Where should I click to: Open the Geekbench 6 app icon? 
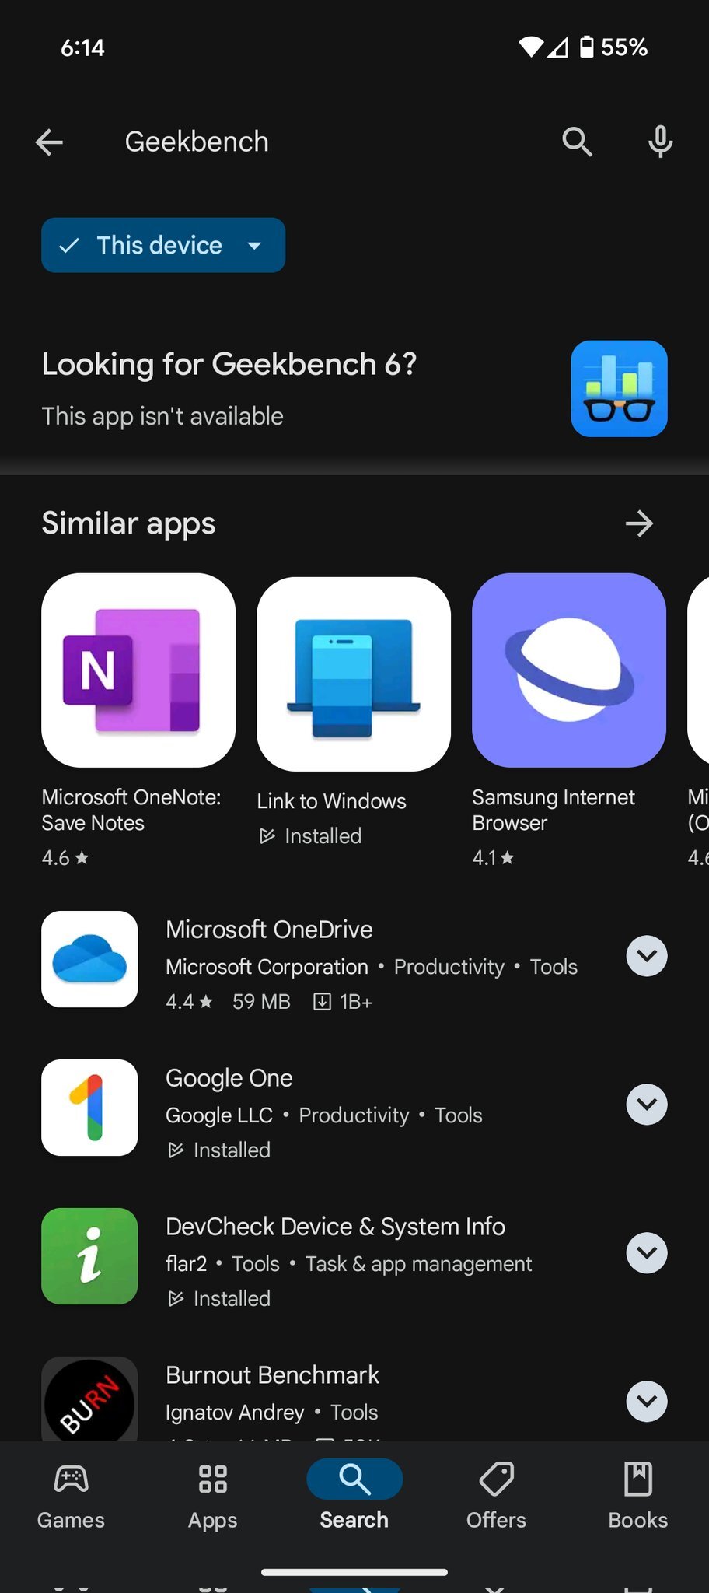[619, 389]
